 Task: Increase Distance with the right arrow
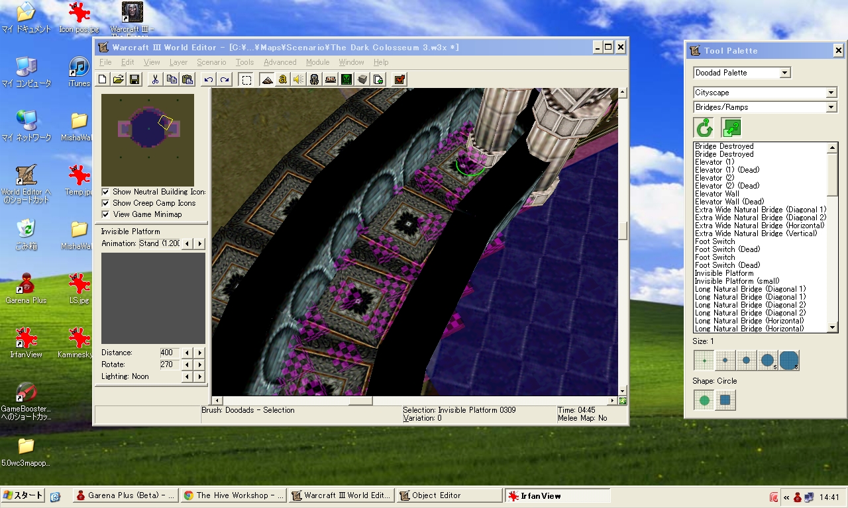200,353
